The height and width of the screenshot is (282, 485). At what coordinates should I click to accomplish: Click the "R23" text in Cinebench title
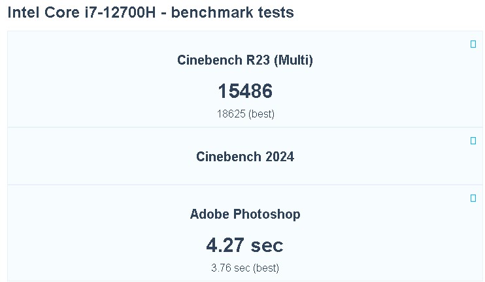[258, 60]
